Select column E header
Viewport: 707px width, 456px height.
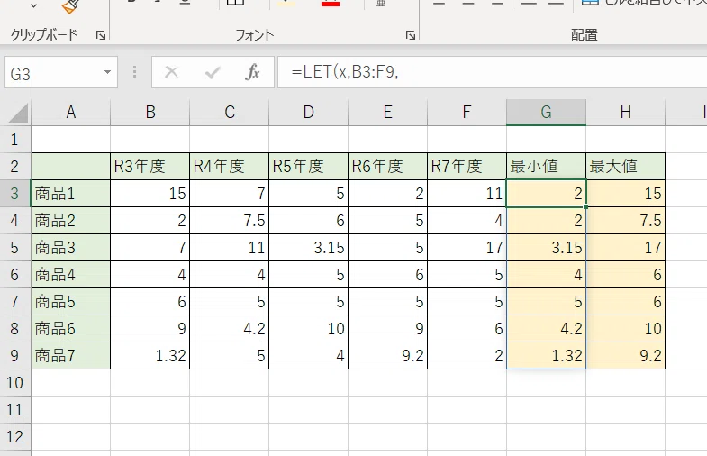coord(388,113)
